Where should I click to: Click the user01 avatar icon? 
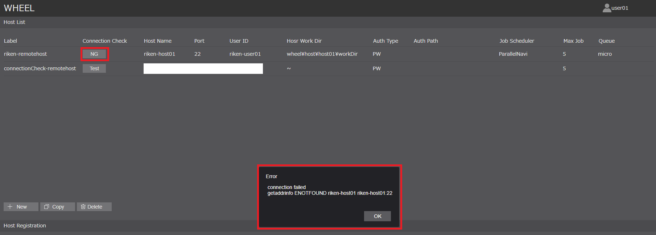[607, 8]
